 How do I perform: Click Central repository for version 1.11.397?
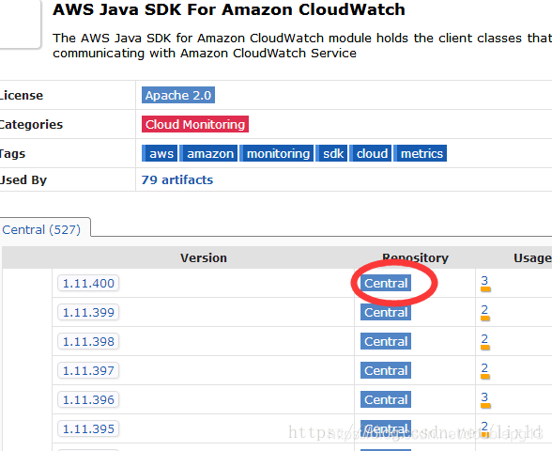386,370
